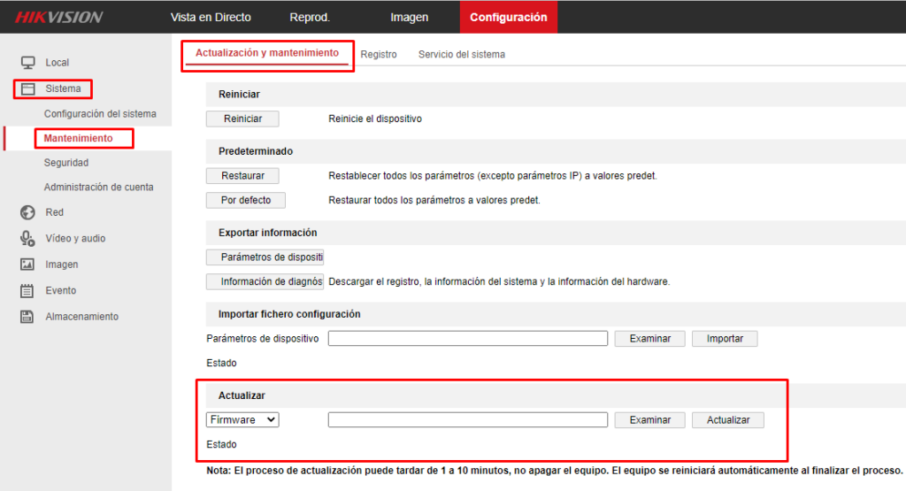Click the Sistema window icon
The width and height of the screenshot is (906, 491).
(27, 89)
